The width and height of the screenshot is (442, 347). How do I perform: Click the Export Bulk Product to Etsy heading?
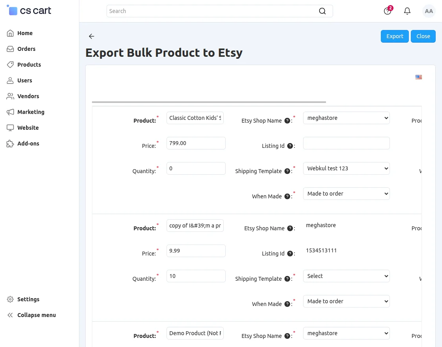tap(164, 53)
